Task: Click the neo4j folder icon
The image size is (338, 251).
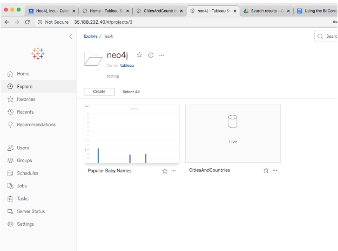Action: click(93, 59)
